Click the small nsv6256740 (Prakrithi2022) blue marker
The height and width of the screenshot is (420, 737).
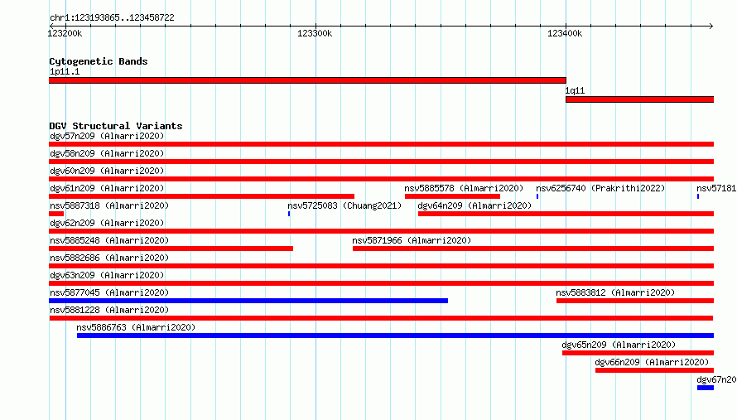537,196
